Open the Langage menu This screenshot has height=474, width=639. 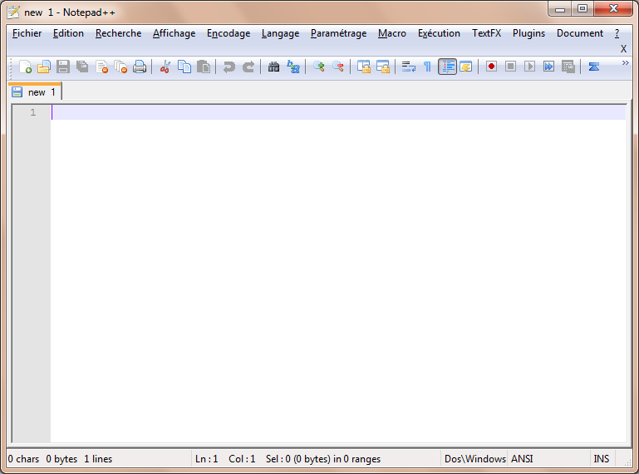(280, 33)
